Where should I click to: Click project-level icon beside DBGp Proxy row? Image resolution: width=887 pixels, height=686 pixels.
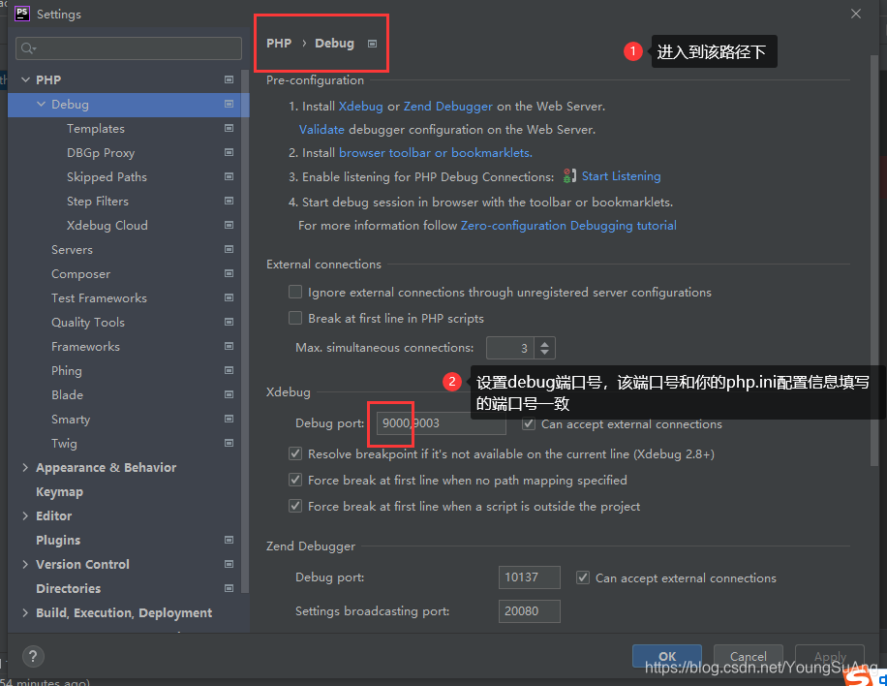tap(229, 153)
